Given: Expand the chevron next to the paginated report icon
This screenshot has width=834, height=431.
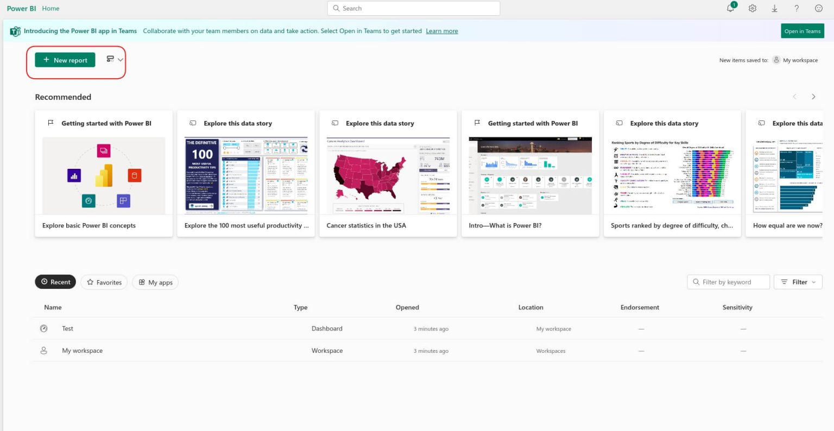Looking at the screenshot, I should coord(121,60).
